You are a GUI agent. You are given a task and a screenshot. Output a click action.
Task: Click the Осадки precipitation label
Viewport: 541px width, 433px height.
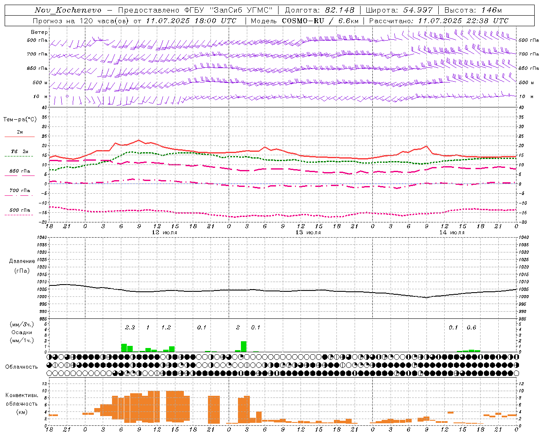point(22,332)
